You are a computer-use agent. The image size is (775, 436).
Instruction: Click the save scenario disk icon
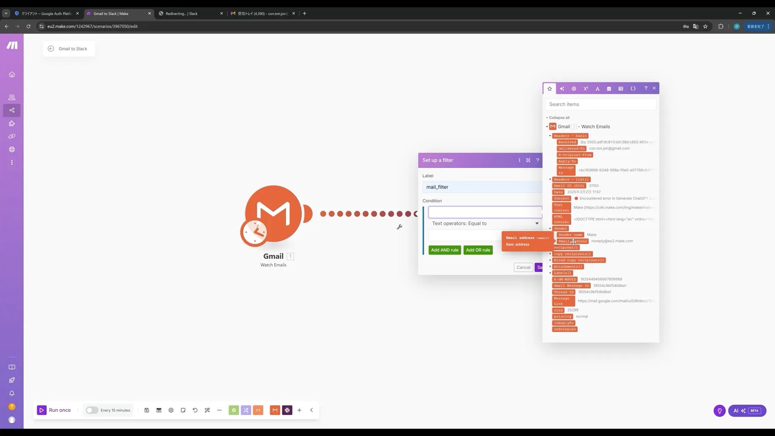pyautogui.click(x=147, y=410)
